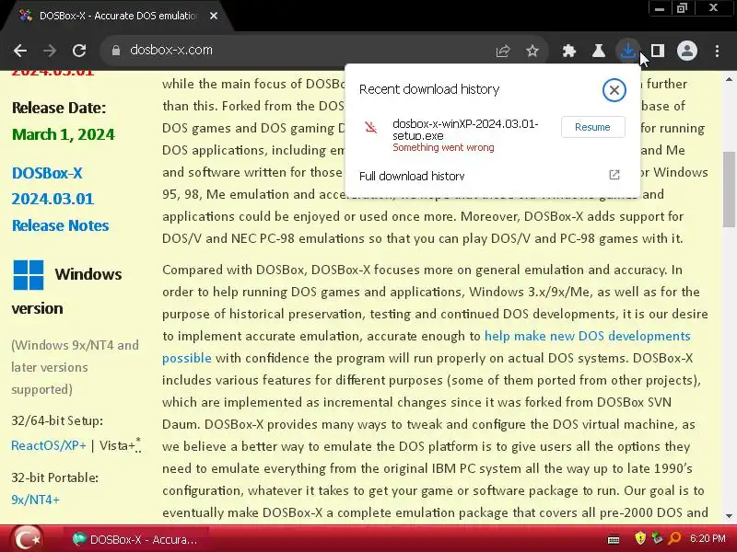This screenshot has width=737, height=552.
Task: Open 'help make new DOS developments' link
Action: point(587,336)
